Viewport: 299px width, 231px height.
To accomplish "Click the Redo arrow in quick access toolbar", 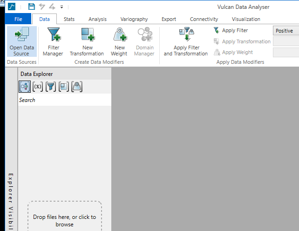I will [52, 7].
